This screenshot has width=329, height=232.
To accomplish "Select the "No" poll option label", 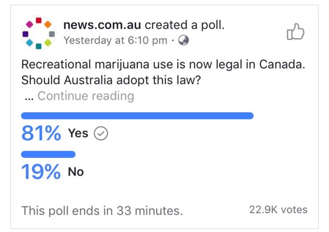I will 76,172.
